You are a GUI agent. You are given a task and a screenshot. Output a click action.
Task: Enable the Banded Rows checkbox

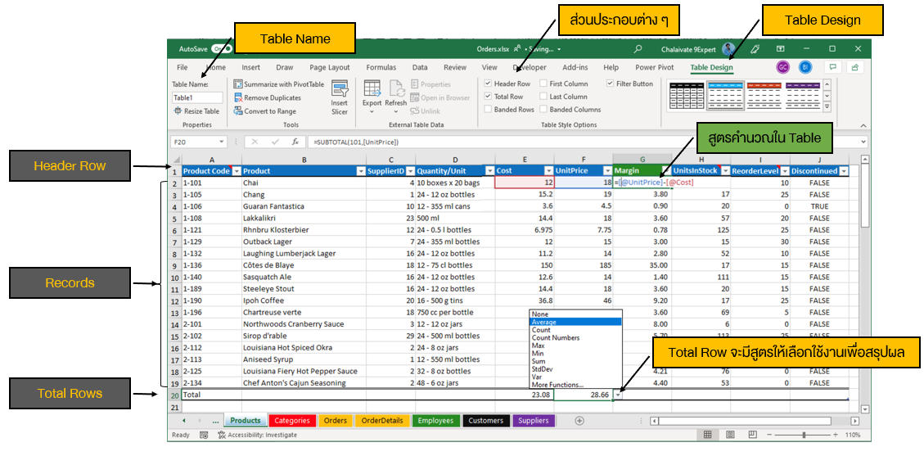click(x=488, y=110)
